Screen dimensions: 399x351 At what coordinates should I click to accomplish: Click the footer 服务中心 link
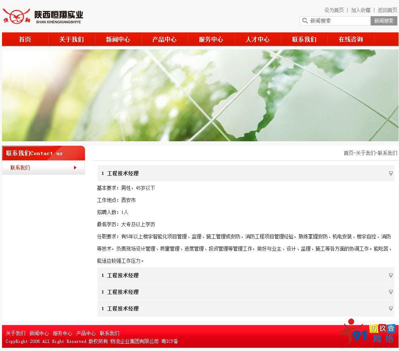pyautogui.click(x=62, y=333)
